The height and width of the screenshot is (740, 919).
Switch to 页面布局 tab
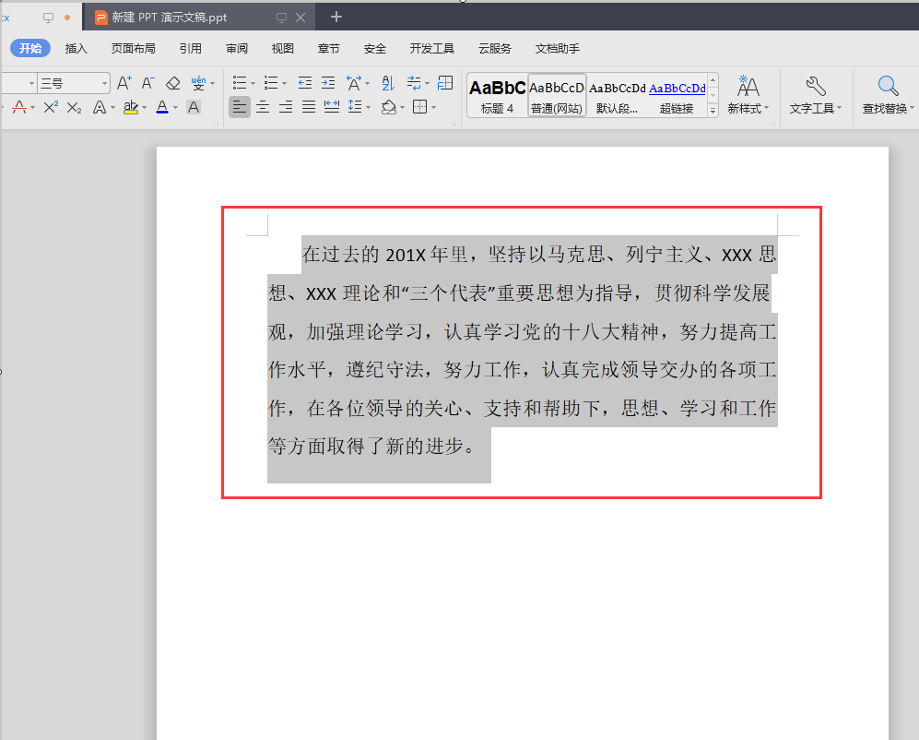click(134, 49)
